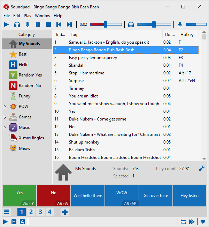The image size is (209, 227).
Task: Toggle the microphone record button in toolbar
Action: (x=27, y=24)
